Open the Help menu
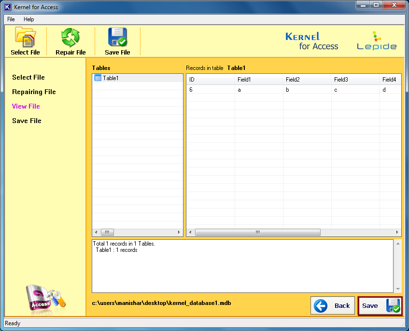409x331 pixels. [28, 19]
